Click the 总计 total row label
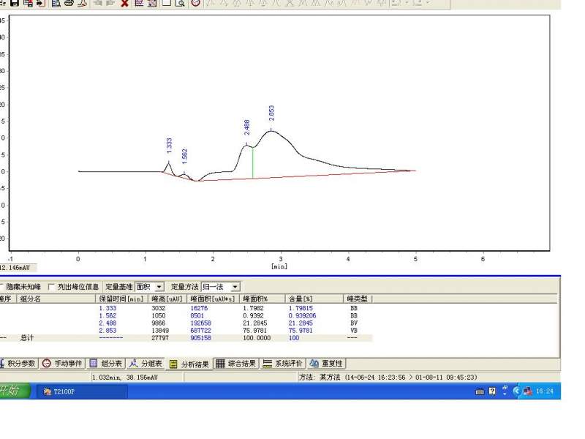This screenshot has height=439, width=585. (27, 338)
